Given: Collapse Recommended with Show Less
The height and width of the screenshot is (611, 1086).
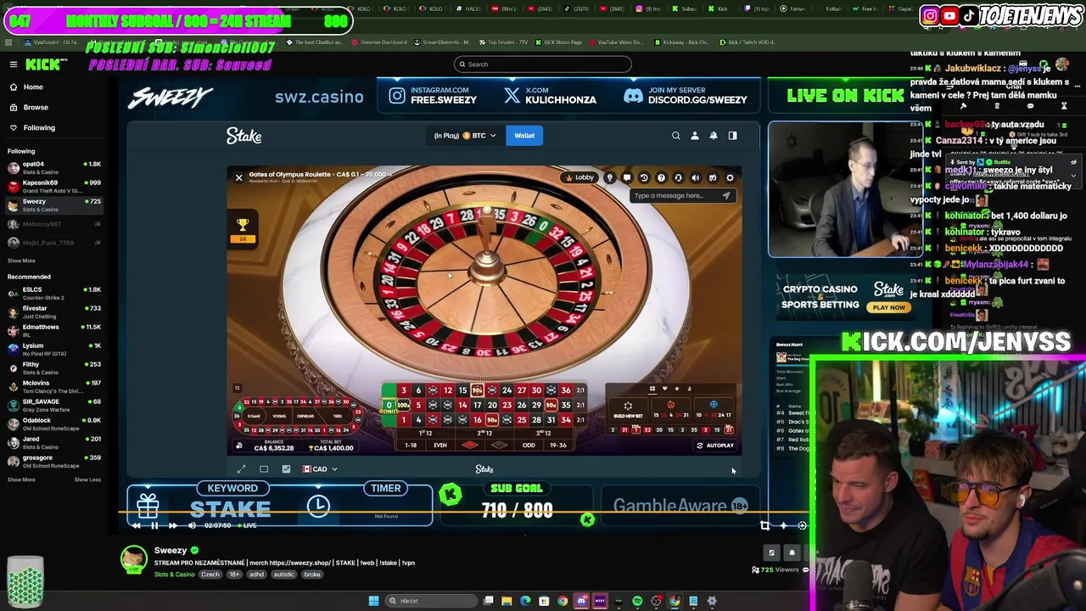Looking at the screenshot, I should [87, 479].
